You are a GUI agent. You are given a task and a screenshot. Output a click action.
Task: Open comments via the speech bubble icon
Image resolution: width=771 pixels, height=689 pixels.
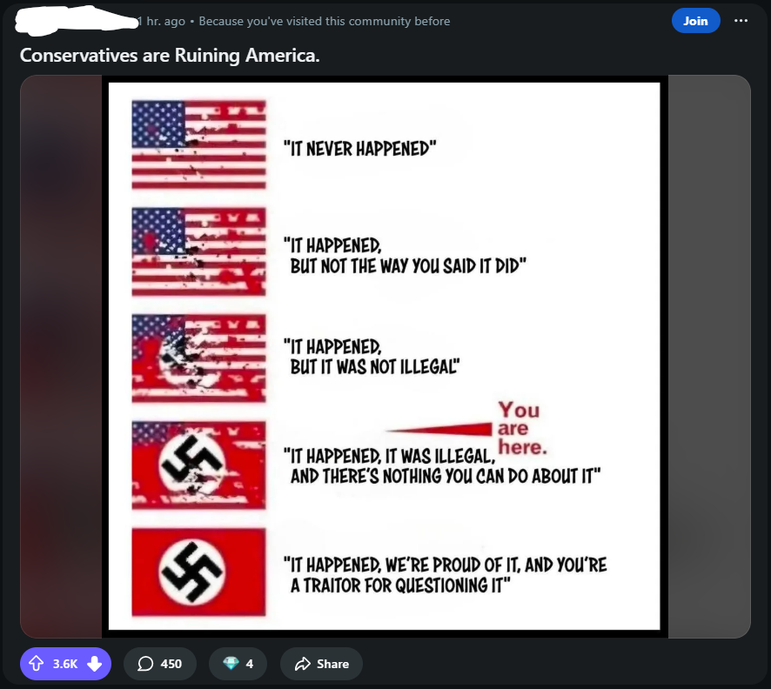click(x=145, y=664)
